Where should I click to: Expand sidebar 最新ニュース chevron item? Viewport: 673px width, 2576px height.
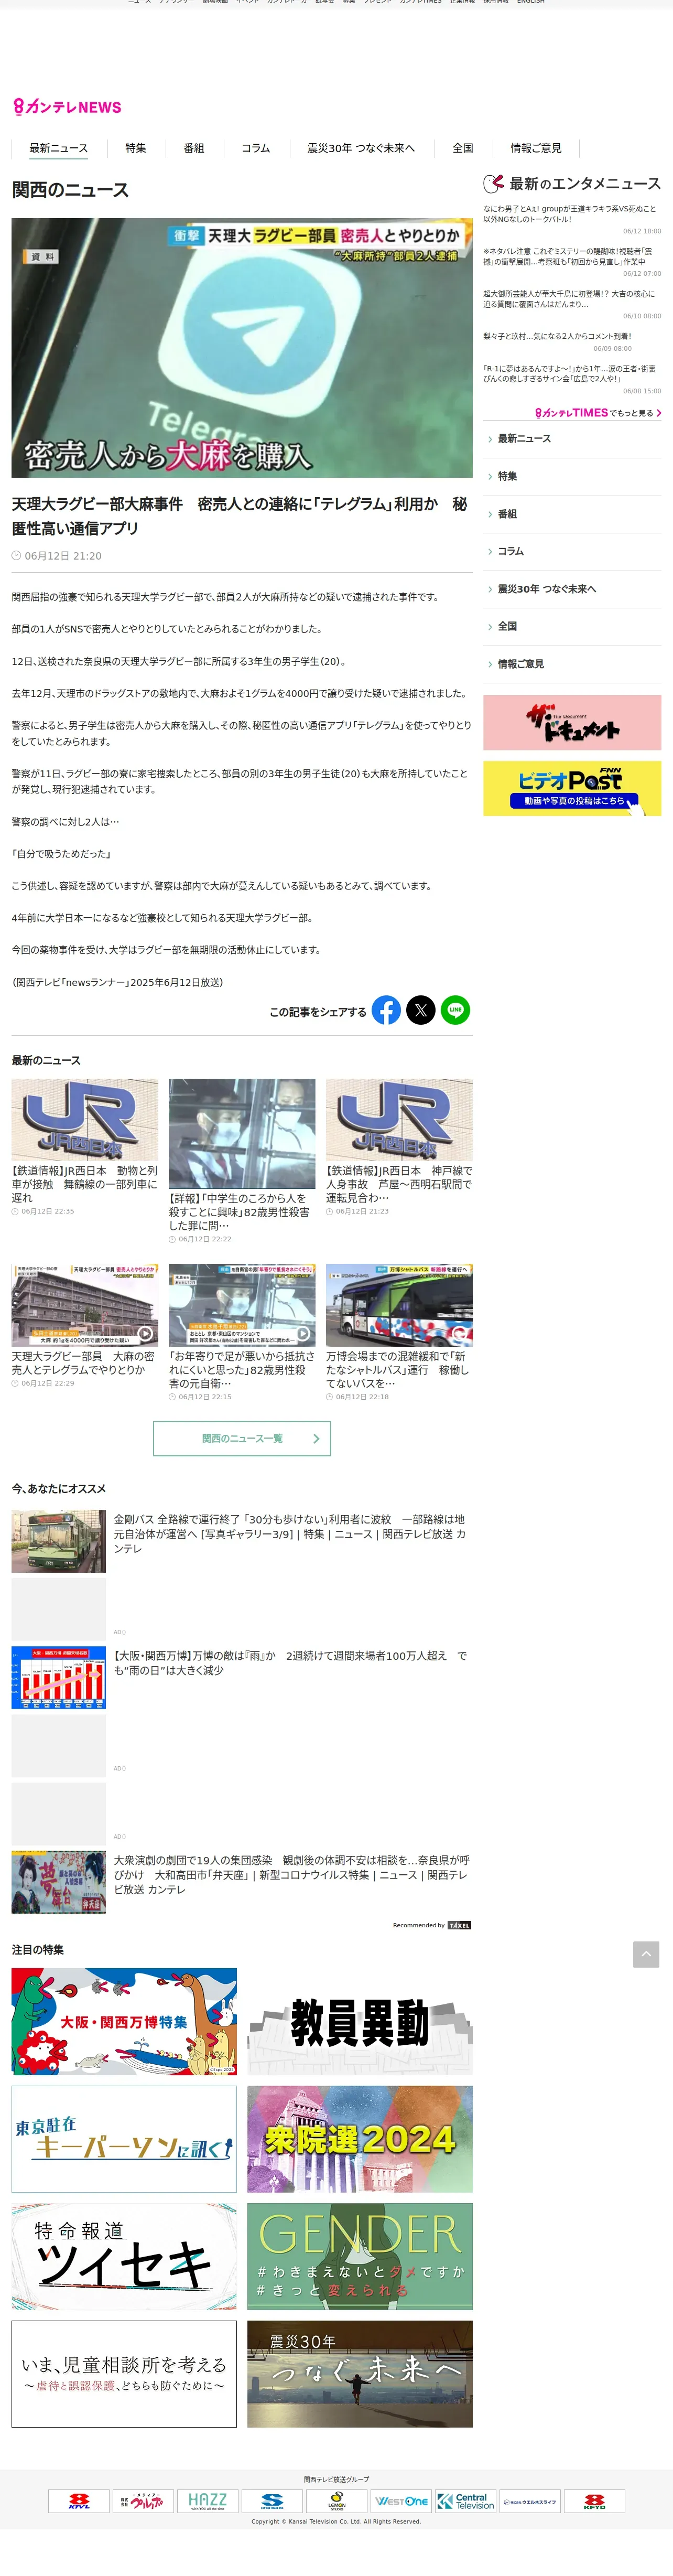572,439
